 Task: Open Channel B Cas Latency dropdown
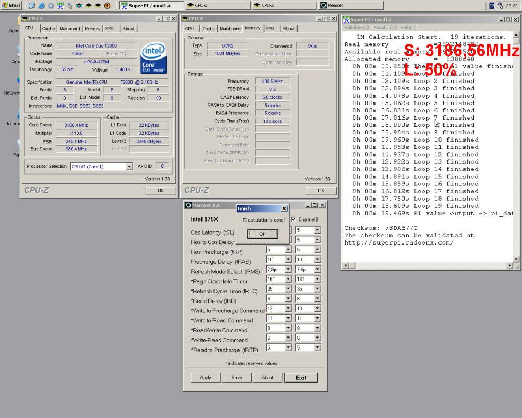click(x=317, y=230)
